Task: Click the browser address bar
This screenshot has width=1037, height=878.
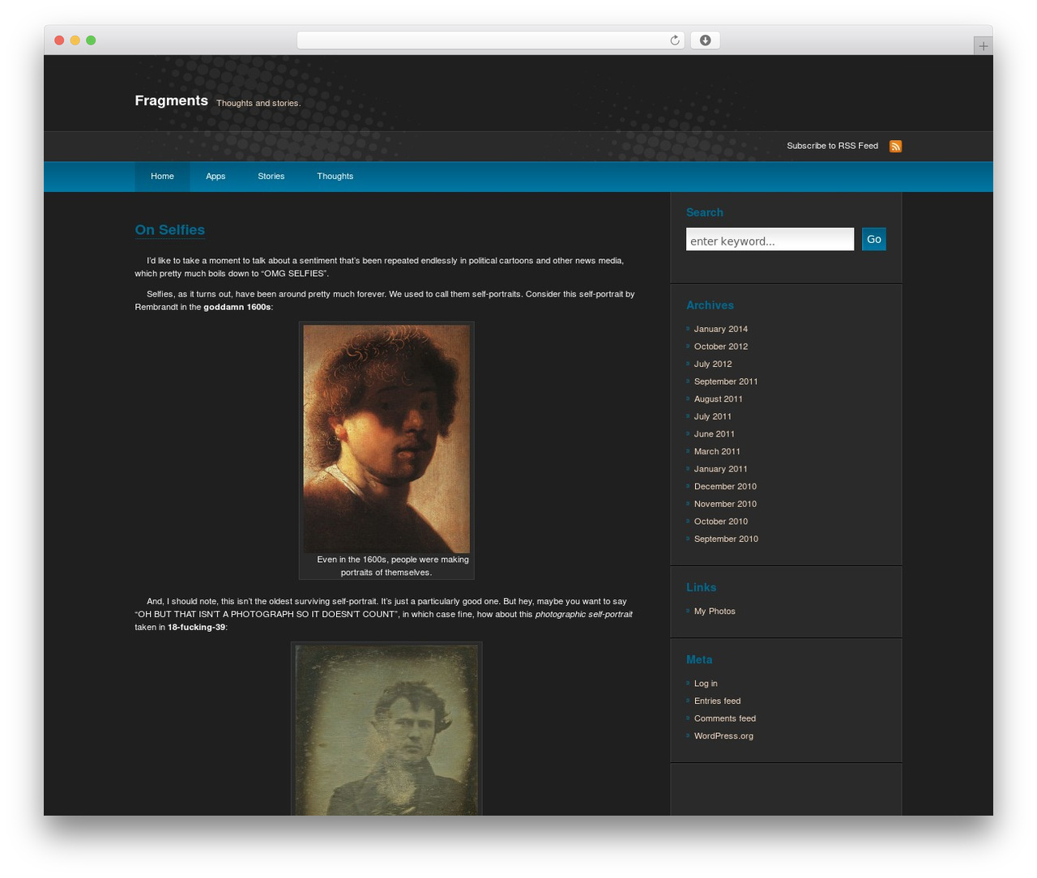Action: click(490, 40)
